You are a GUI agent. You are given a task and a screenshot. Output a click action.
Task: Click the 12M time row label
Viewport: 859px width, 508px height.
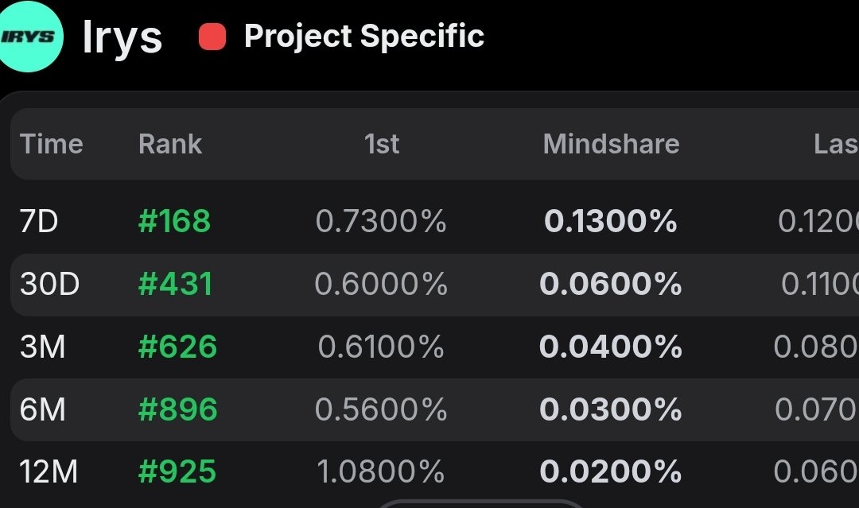(x=49, y=471)
